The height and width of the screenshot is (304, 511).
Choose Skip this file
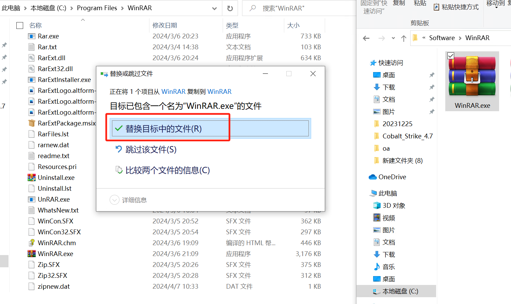coord(151,150)
